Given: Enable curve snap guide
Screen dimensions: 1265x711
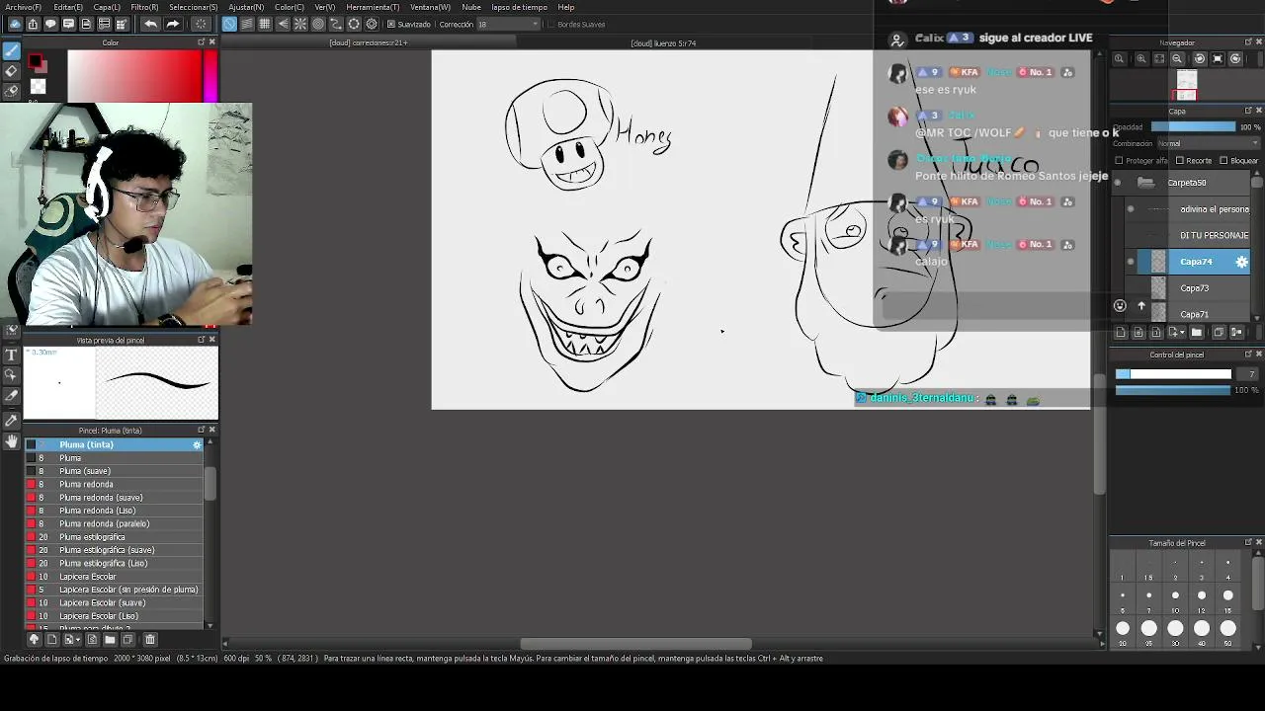Looking at the screenshot, I should [336, 24].
